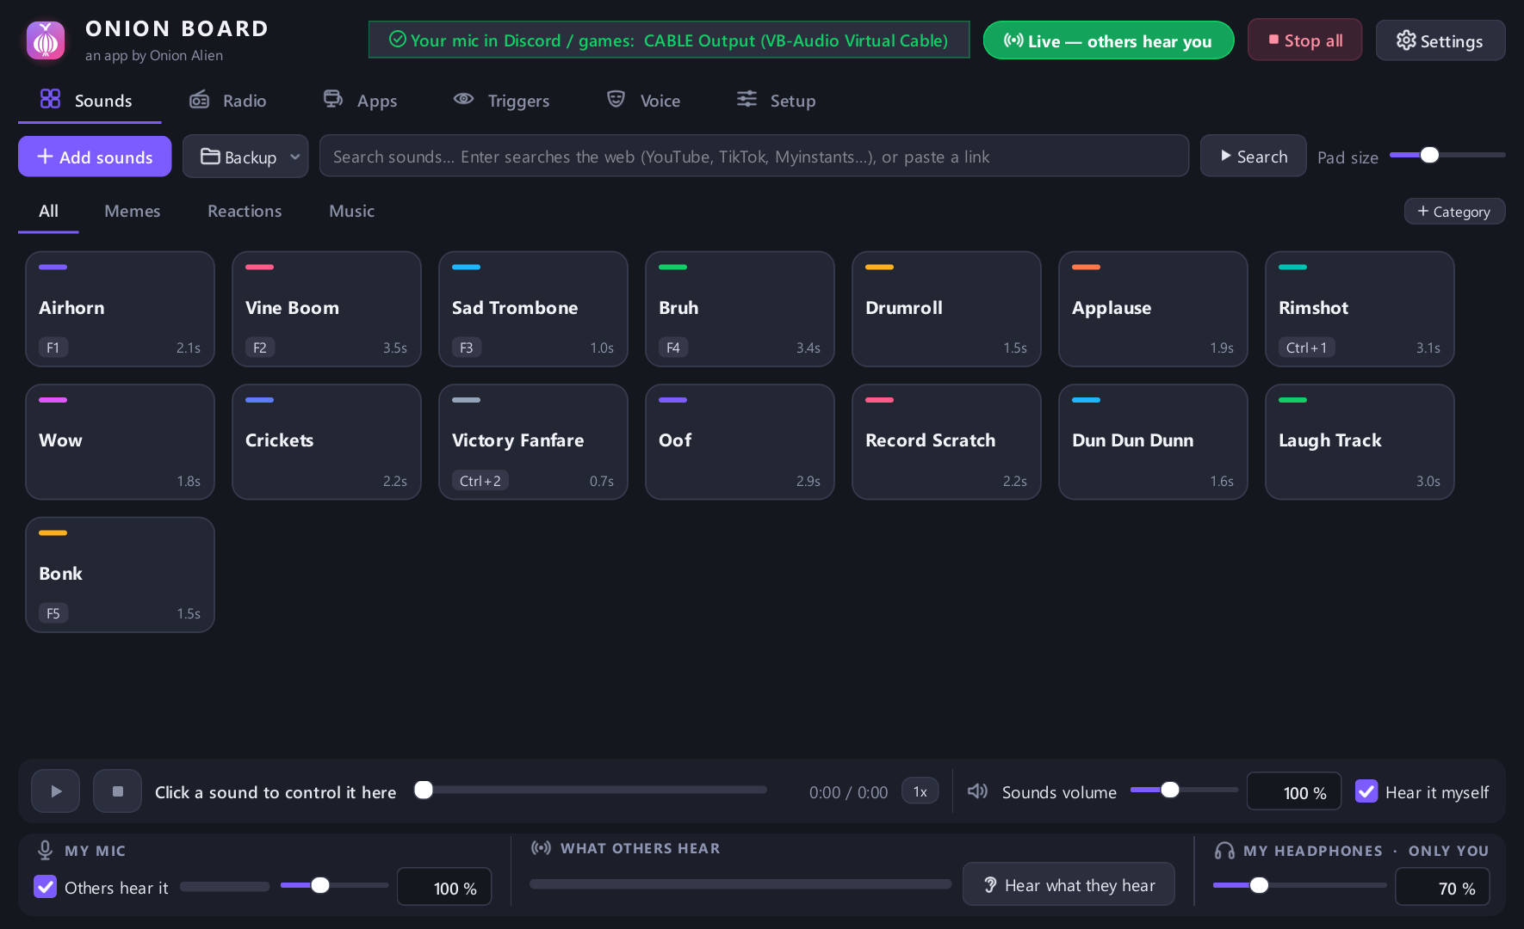Click the Search sounds input field
1524x929 pixels.
[x=754, y=157]
